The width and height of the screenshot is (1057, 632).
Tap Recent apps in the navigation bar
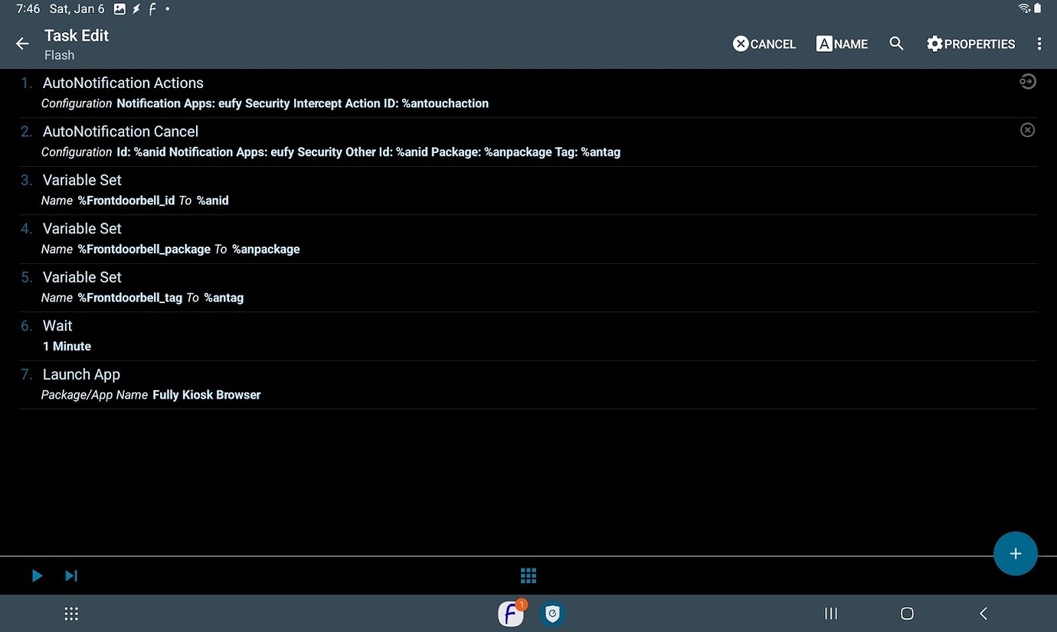coord(830,614)
